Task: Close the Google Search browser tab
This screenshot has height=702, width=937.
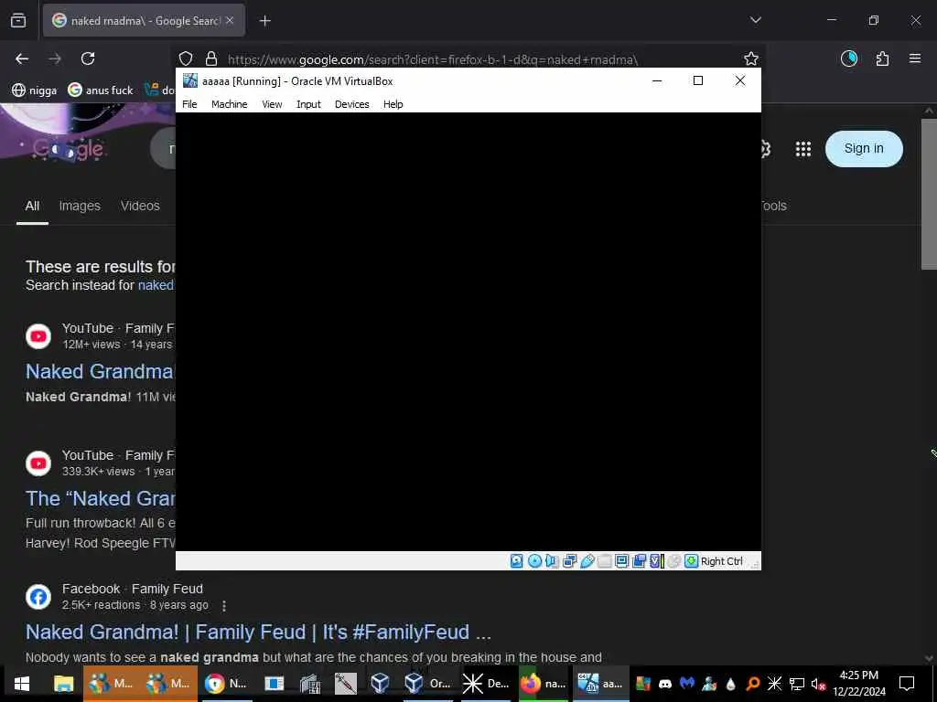Action: pos(230,21)
